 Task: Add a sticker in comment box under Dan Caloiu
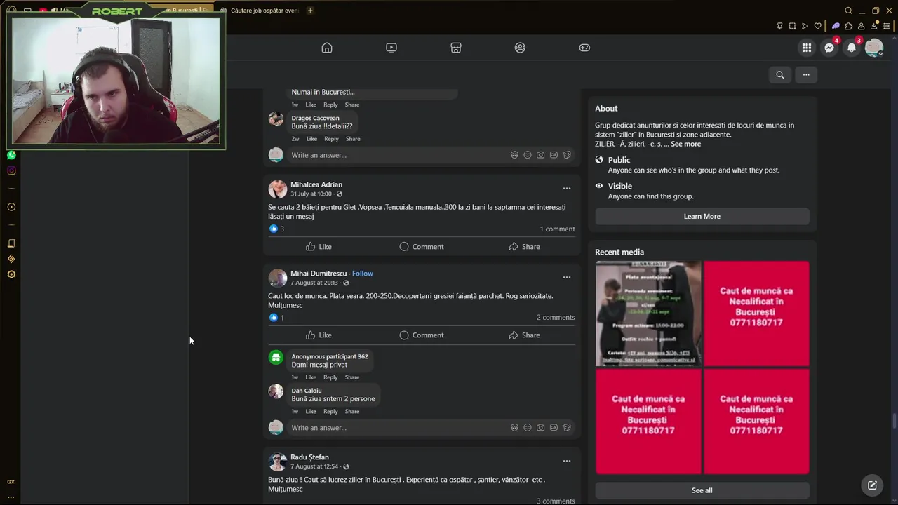pyautogui.click(x=567, y=428)
